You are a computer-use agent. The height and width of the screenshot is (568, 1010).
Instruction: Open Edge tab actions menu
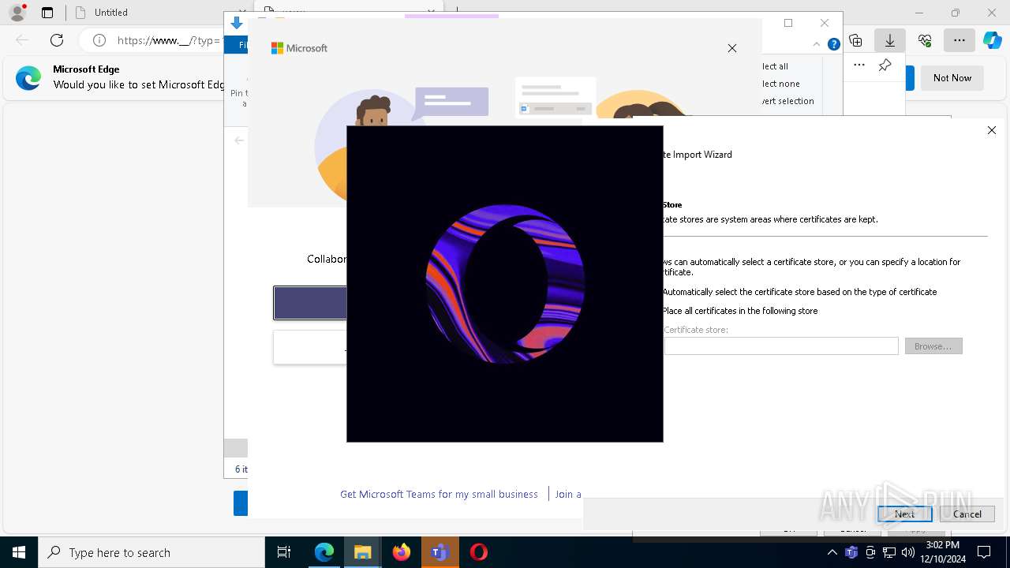tap(47, 13)
